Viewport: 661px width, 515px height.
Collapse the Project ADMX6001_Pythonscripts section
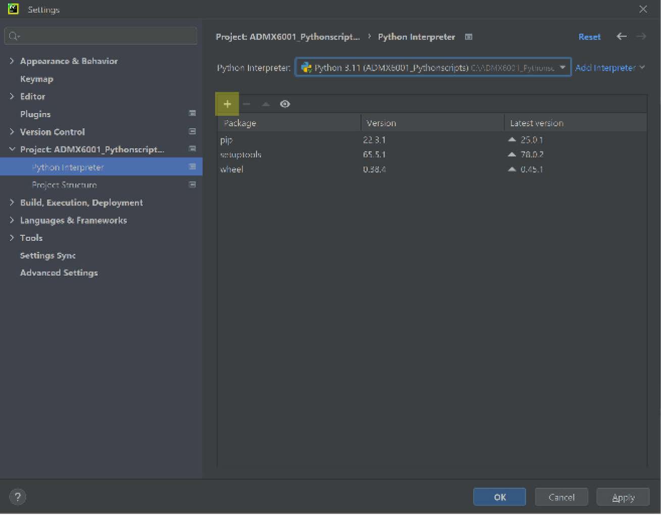click(12, 149)
